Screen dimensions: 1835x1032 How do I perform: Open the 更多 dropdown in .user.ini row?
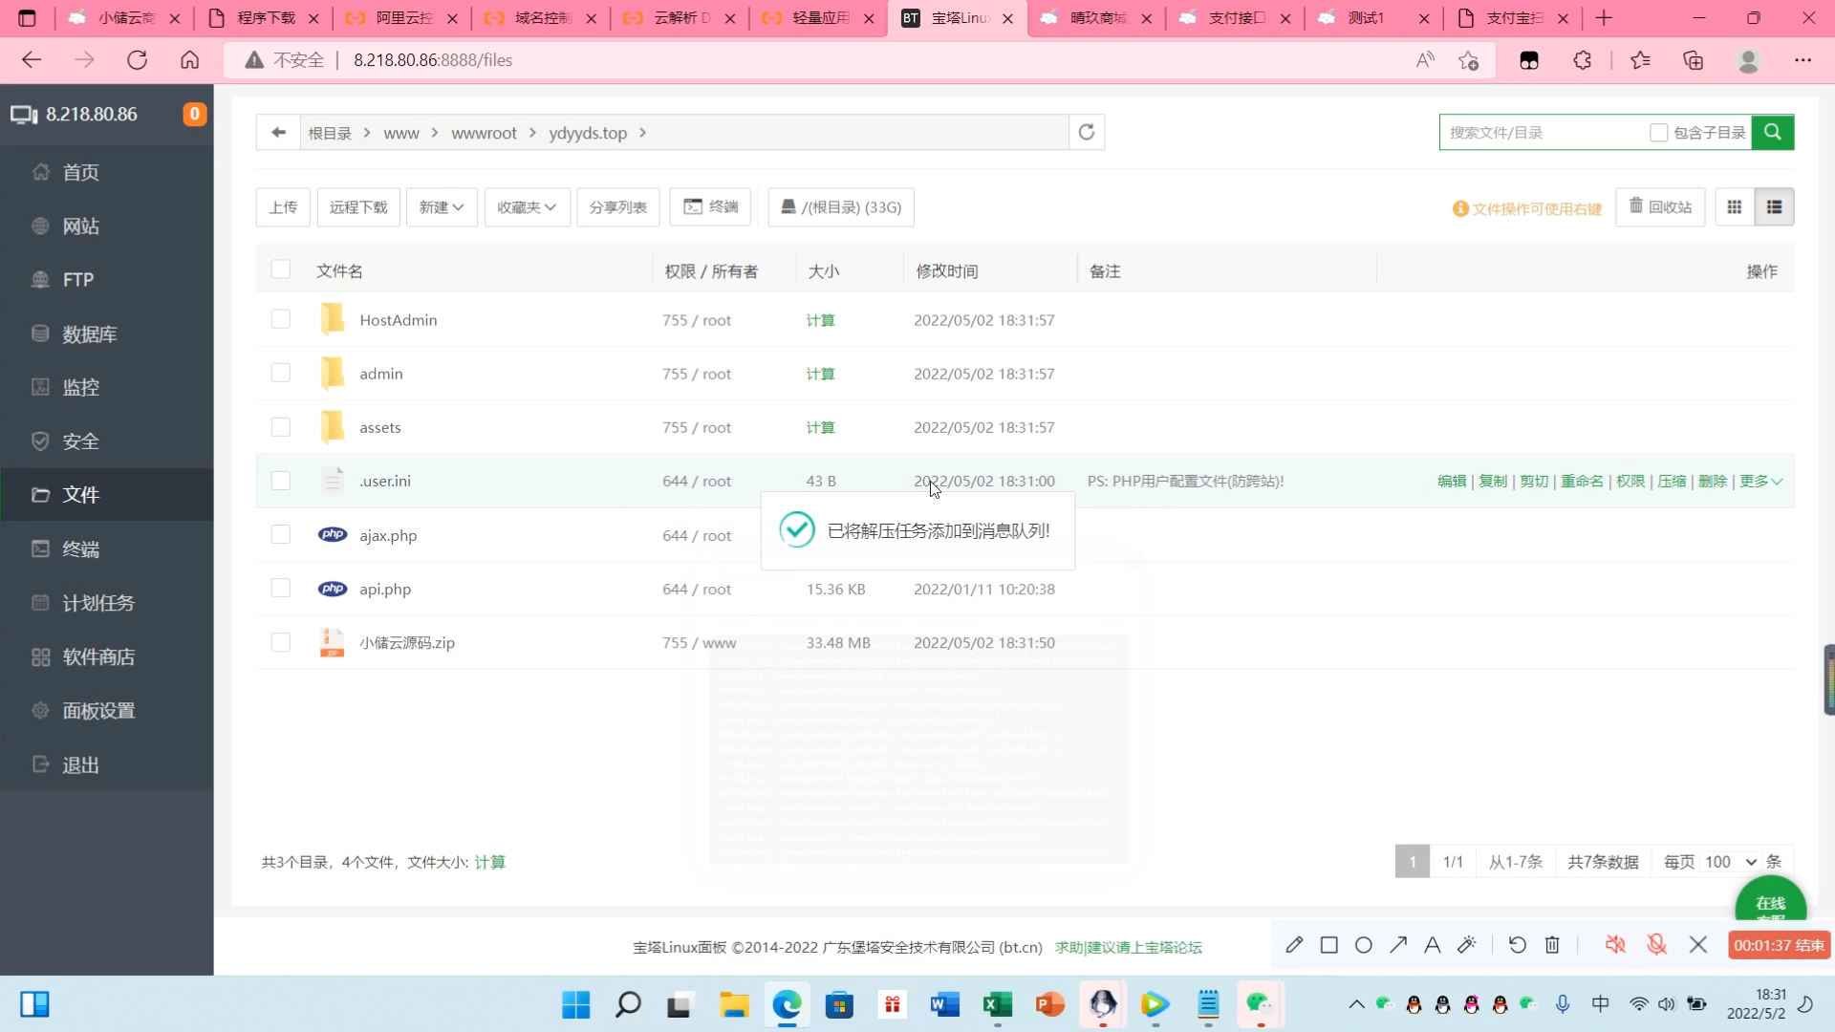point(1760,481)
